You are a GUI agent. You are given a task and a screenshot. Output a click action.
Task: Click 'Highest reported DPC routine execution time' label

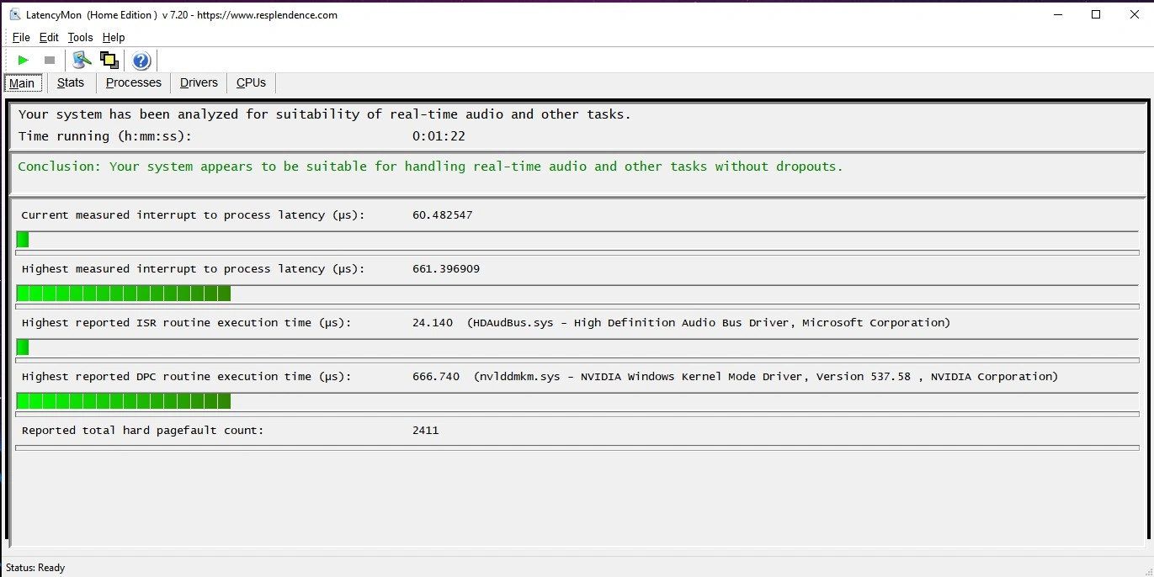186,377
